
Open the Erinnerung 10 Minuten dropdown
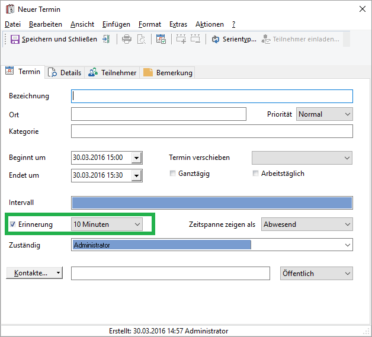107,224
